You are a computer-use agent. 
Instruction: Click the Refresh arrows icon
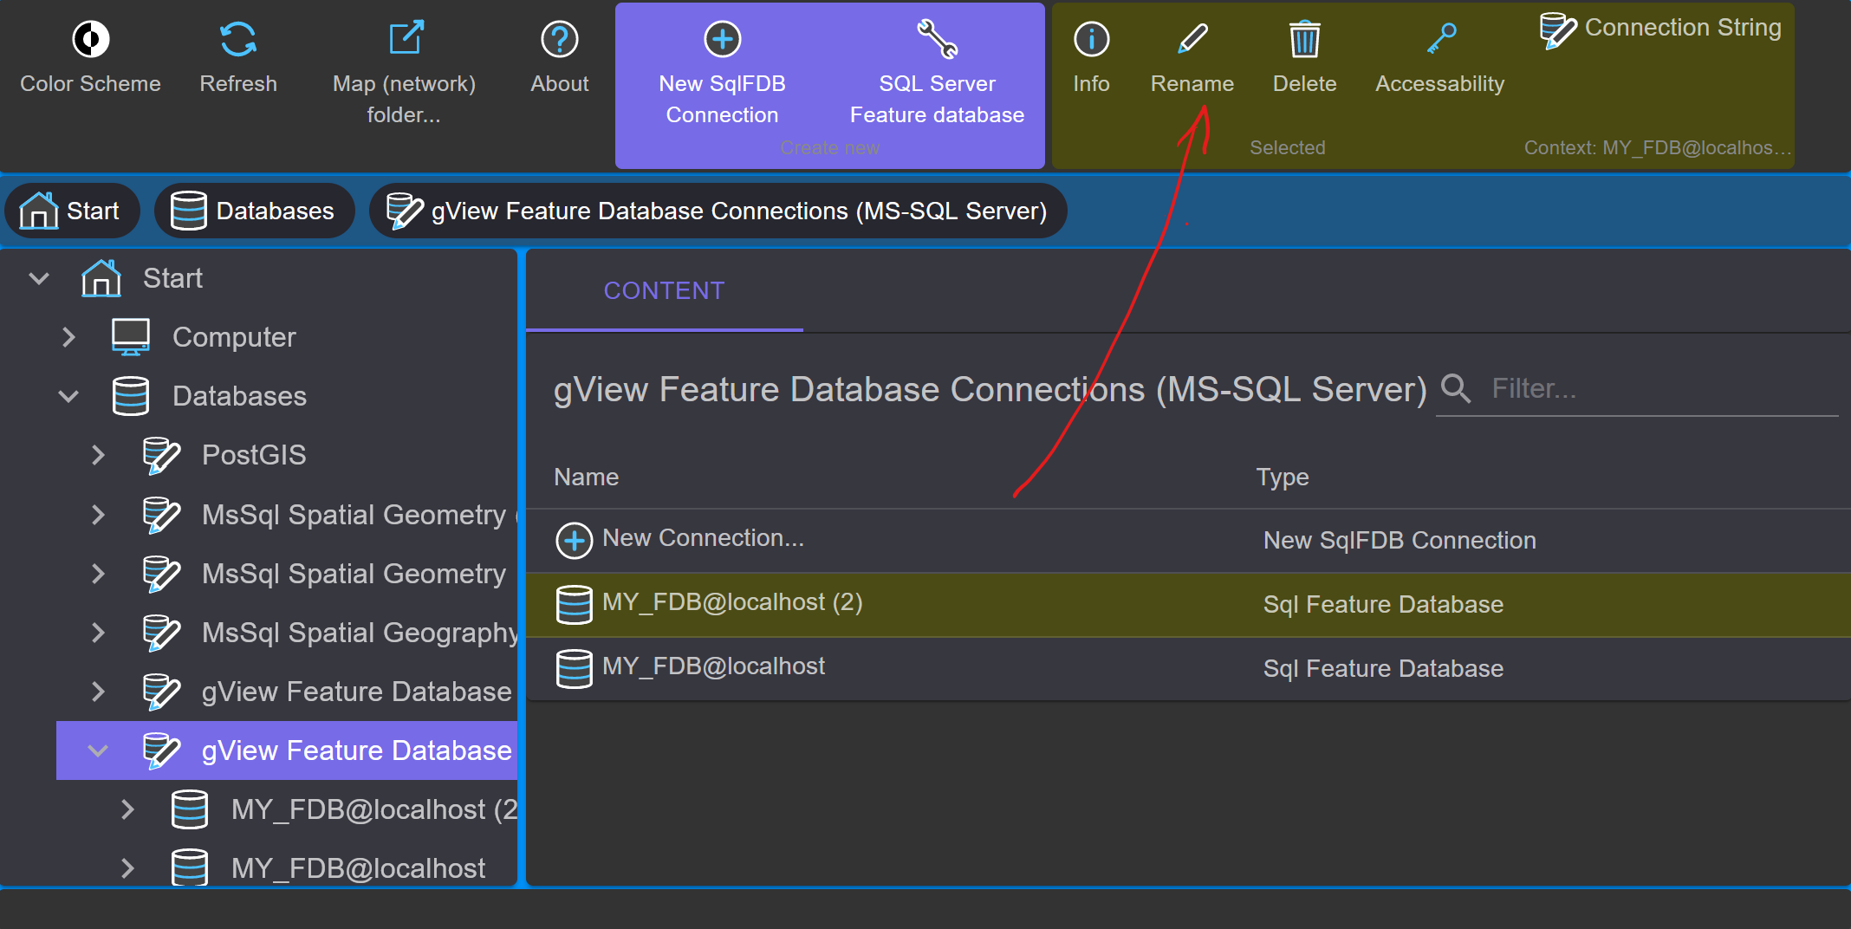pyautogui.click(x=238, y=39)
